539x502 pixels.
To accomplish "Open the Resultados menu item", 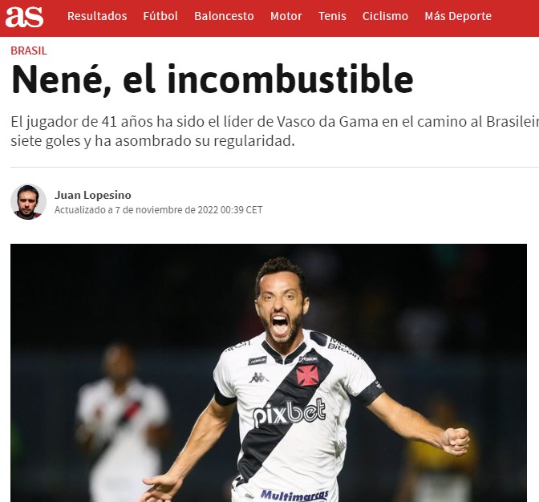I will pyautogui.click(x=97, y=16).
